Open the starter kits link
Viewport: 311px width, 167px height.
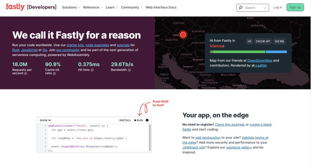(75, 45)
